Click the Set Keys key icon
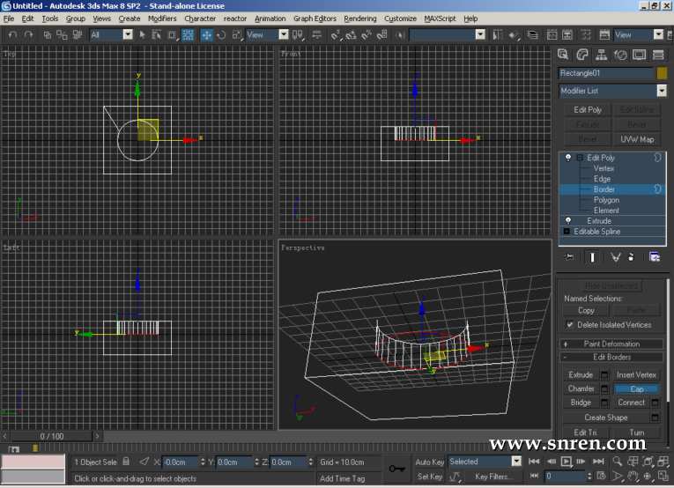Viewport: 674px width, 488px height. click(396, 469)
